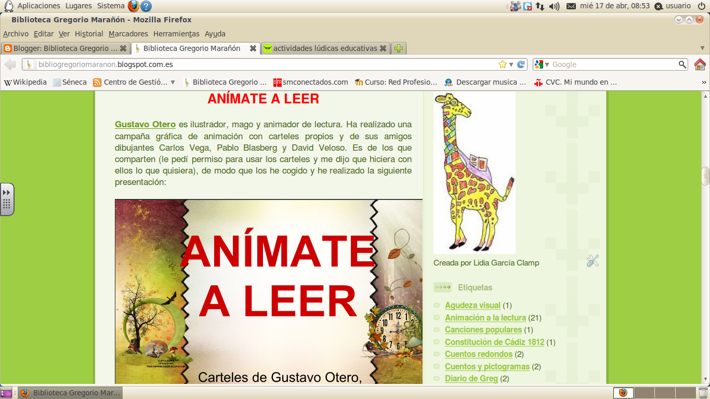Open a new tab with the plus icon
The height and width of the screenshot is (399, 710).
399,48
